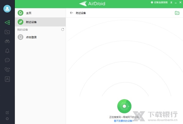
Task: Open the contacts book icon
Action: click(x=7, y=79)
